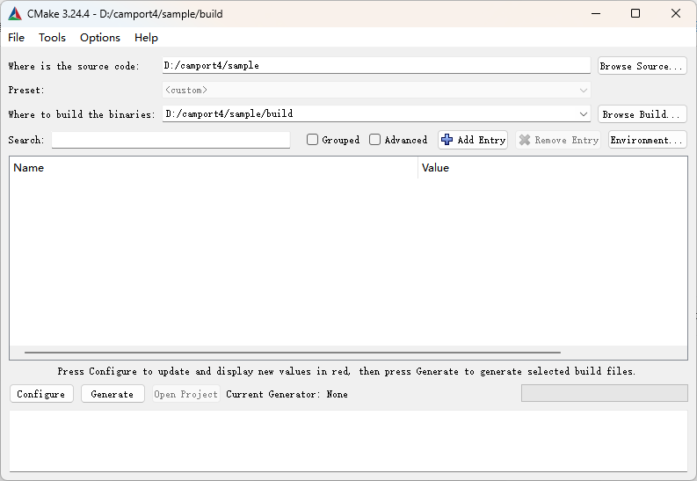697x481 pixels.
Task: Click the horizontal scrollbar in cache list
Action: tap(293, 353)
